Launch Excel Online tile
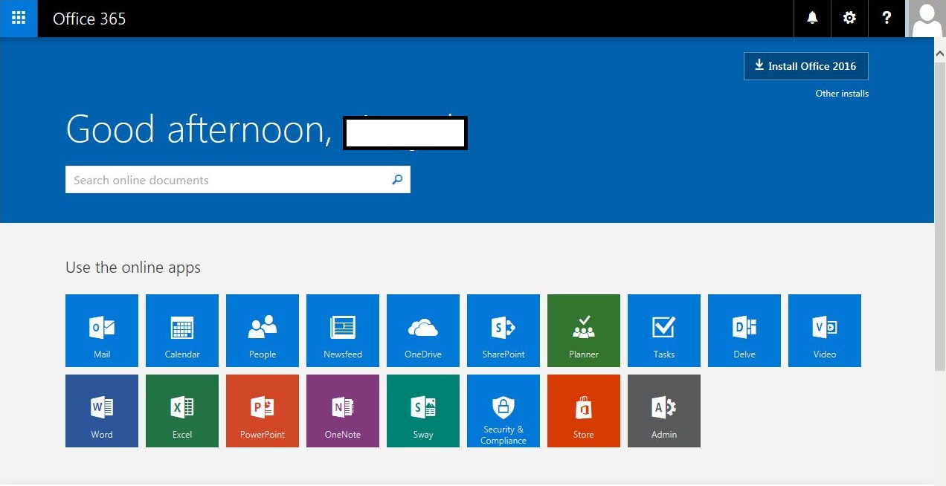 182,411
